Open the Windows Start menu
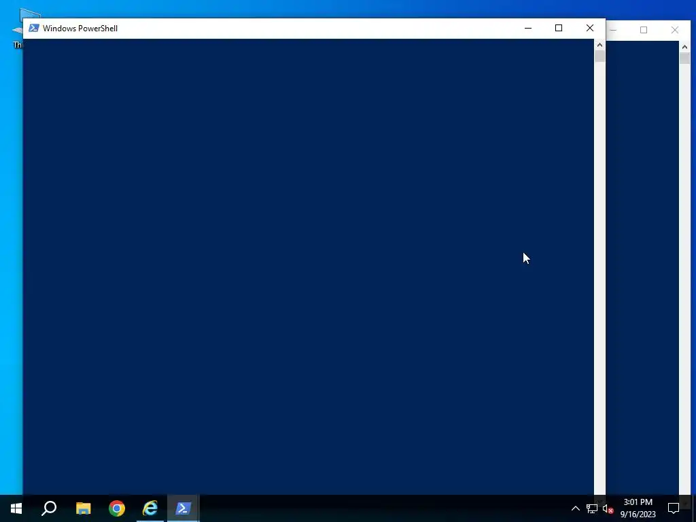This screenshot has height=522, width=696. [16, 508]
